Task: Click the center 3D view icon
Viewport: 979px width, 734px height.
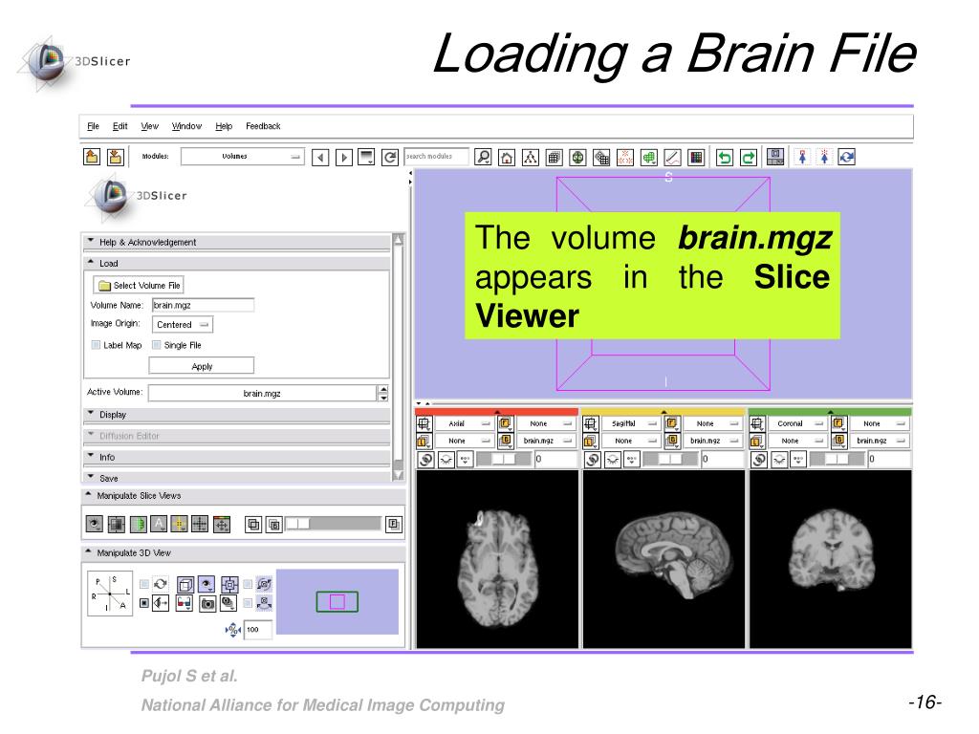Action: pos(229,584)
